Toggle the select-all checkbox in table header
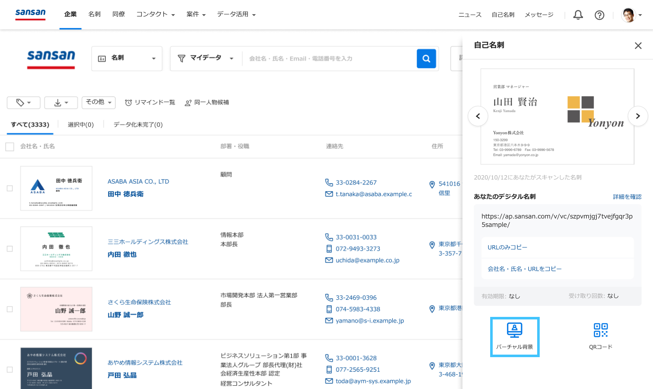The height and width of the screenshot is (389, 653). [x=10, y=147]
